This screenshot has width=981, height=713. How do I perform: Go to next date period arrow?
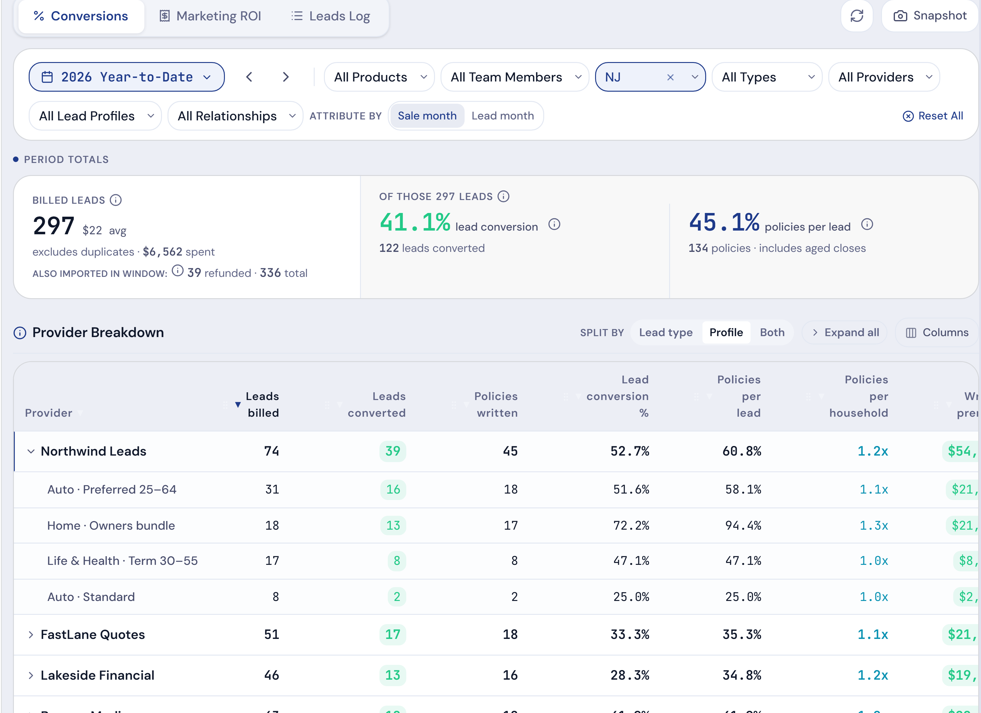click(285, 77)
